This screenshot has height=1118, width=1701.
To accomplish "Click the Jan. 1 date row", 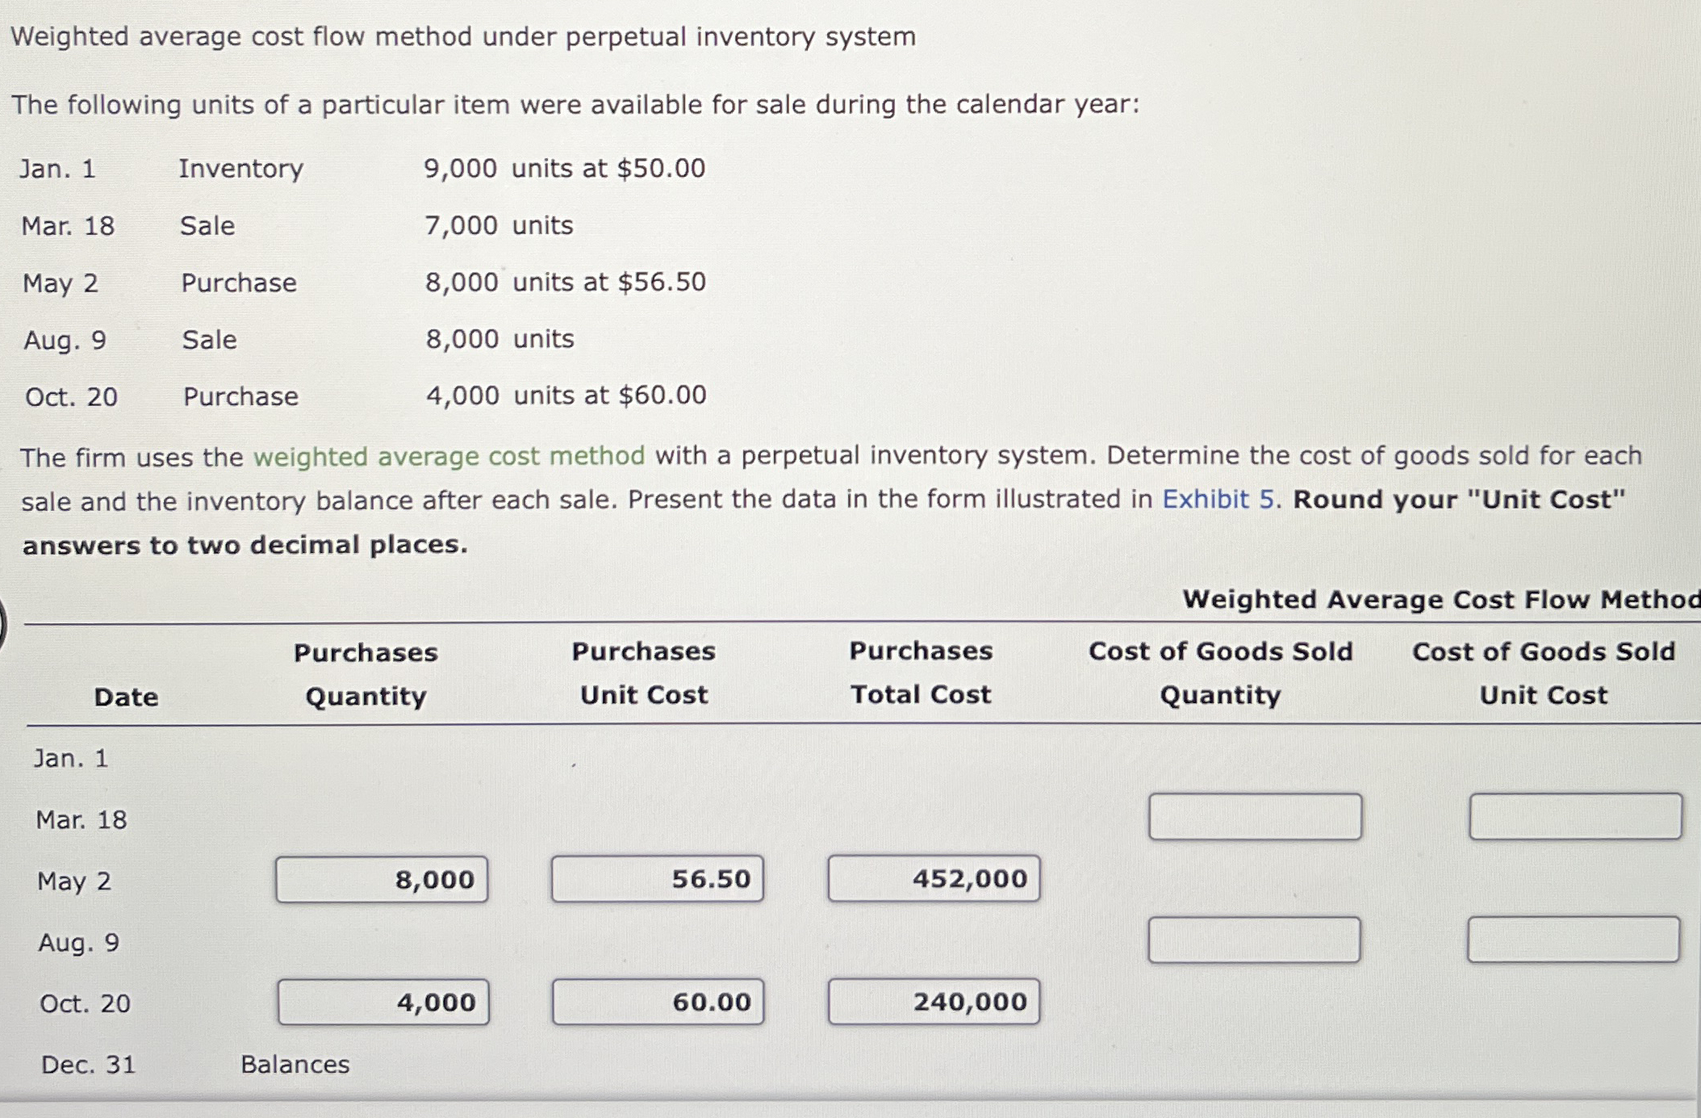I will [71, 757].
